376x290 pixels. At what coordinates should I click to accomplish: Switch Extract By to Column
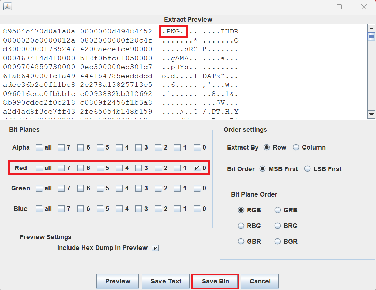click(296, 147)
